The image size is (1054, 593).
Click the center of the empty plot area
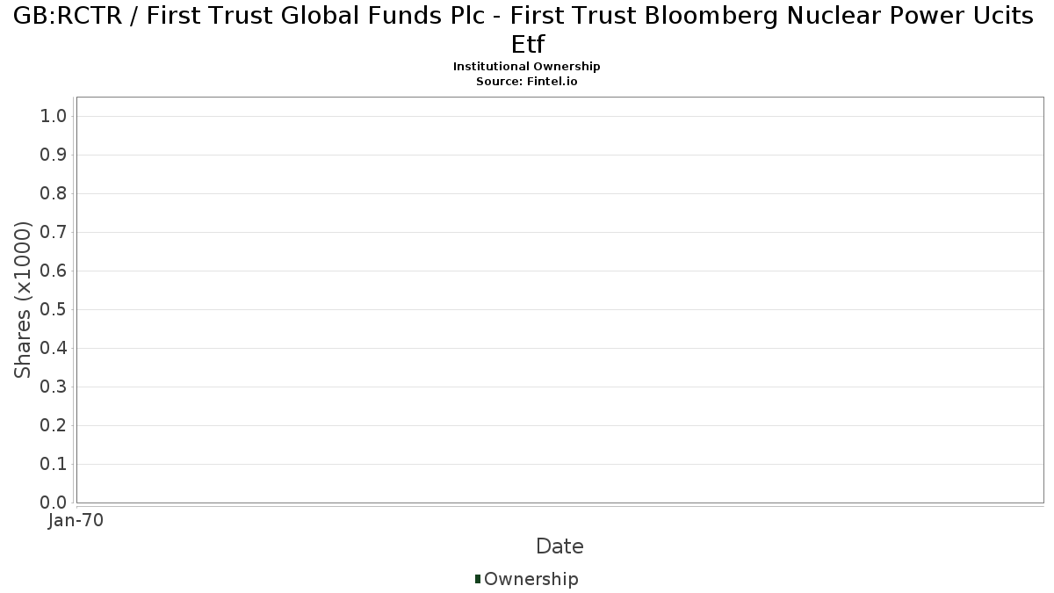(x=559, y=300)
